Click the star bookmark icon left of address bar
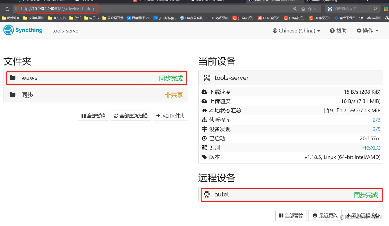This screenshot has height=226, width=389. pos(7,9)
